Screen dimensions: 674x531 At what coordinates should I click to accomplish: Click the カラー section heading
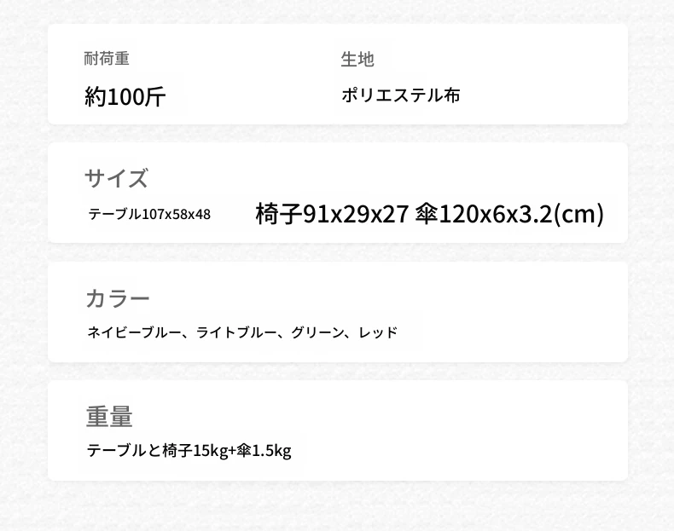pos(118,298)
